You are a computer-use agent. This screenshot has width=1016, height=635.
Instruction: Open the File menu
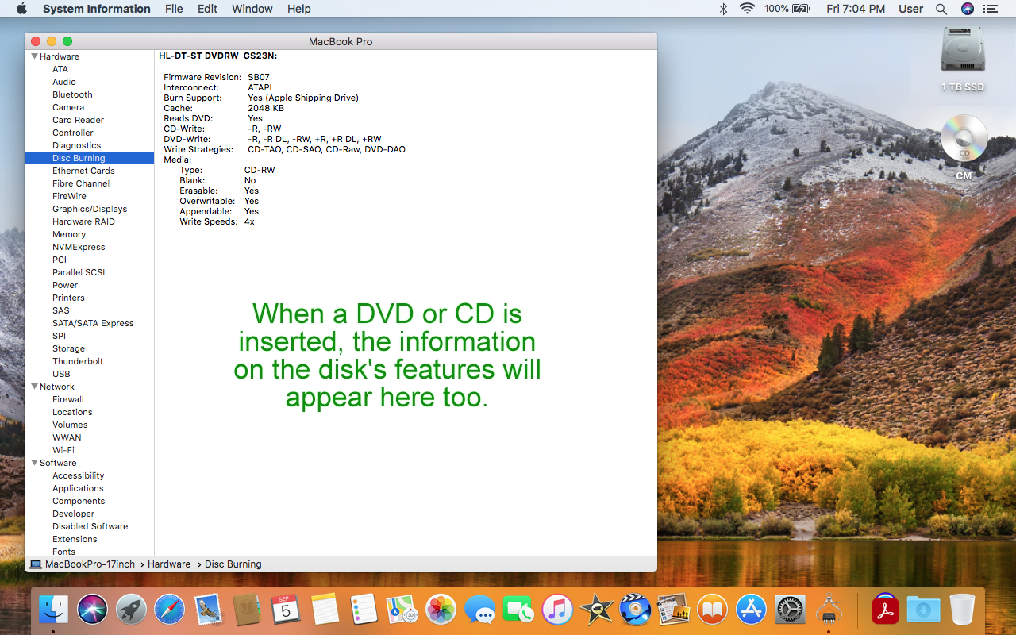(x=174, y=9)
